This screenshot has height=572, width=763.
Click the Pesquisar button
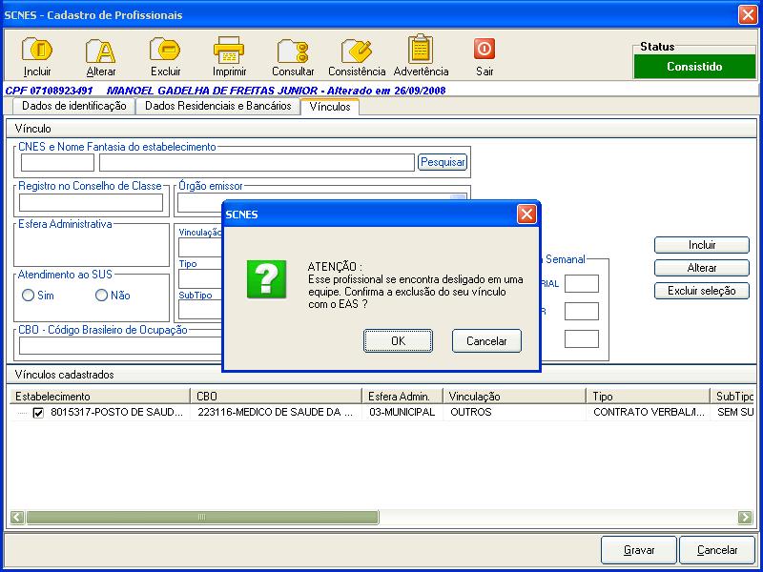pyautogui.click(x=443, y=162)
